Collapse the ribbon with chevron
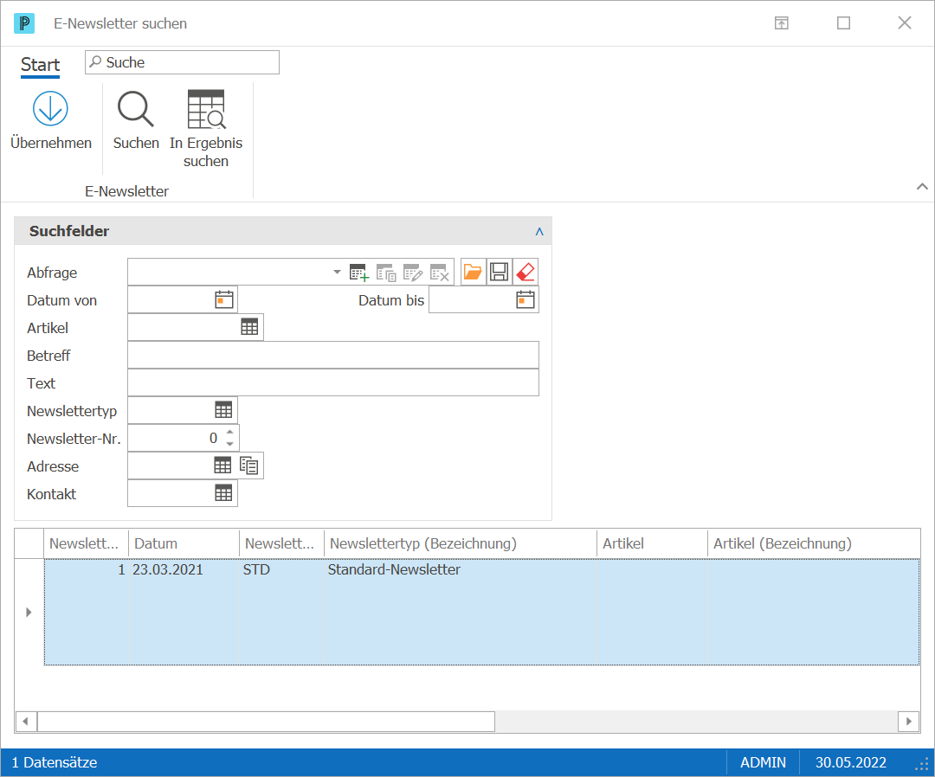Image resolution: width=935 pixels, height=777 pixels. [x=922, y=187]
